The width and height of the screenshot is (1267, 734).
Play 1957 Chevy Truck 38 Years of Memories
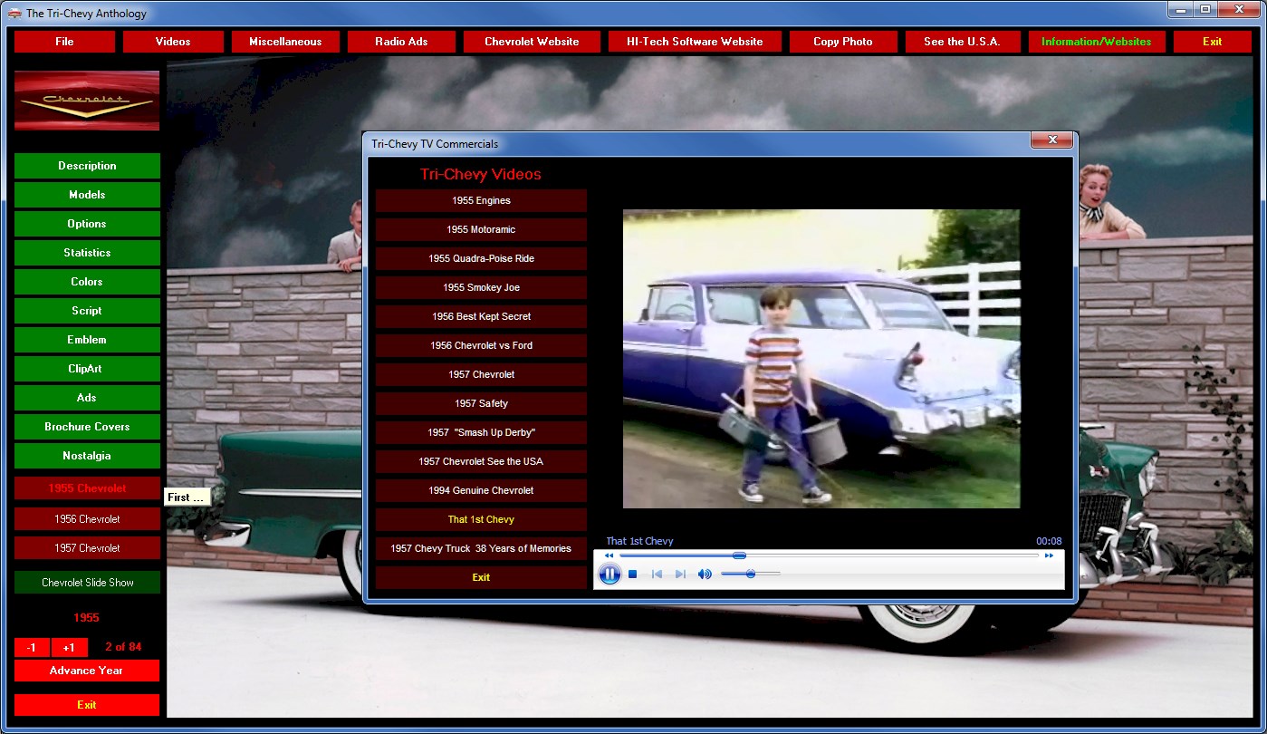[x=481, y=549]
